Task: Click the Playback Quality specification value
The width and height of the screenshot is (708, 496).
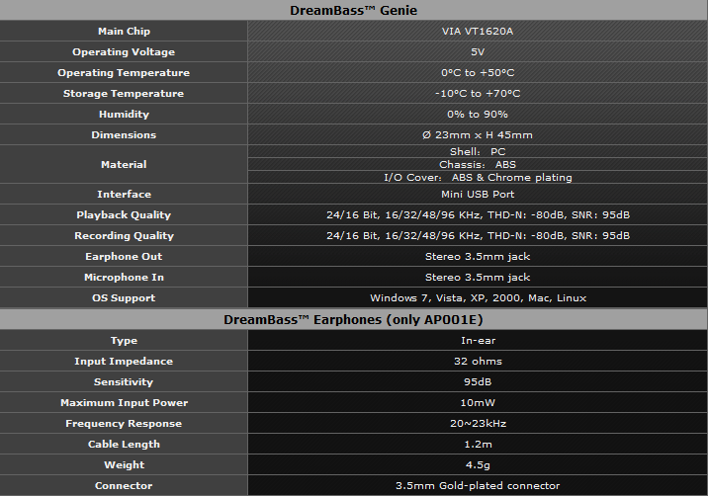Action: 478,214
